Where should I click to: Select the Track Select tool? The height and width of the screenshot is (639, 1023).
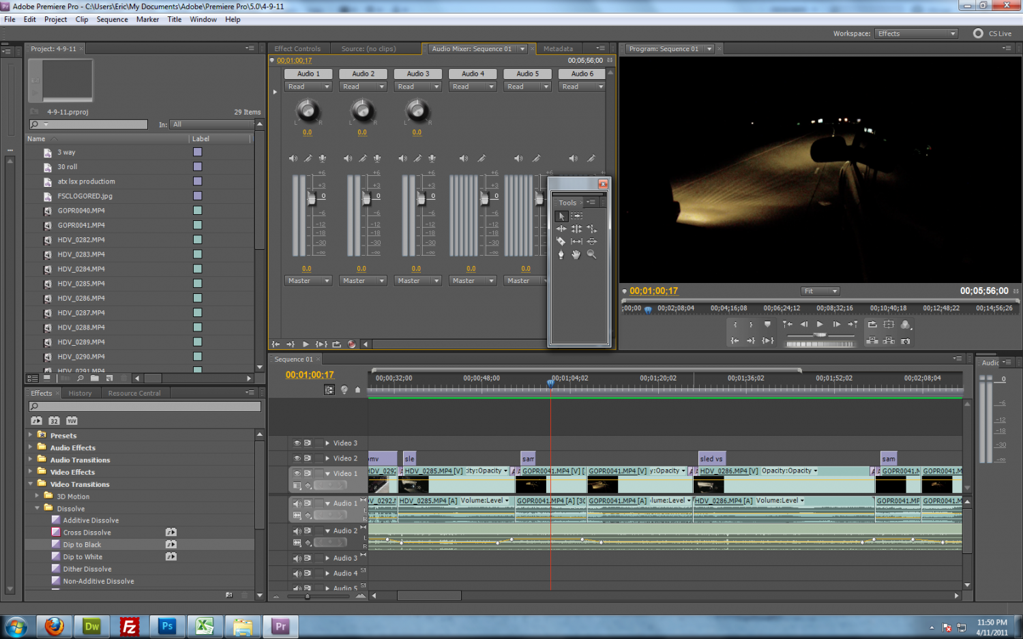pos(576,216)
